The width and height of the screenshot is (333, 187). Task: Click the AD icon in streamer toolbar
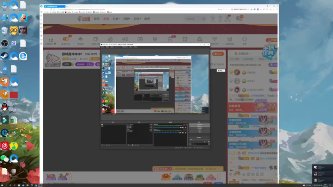point(140,39)
